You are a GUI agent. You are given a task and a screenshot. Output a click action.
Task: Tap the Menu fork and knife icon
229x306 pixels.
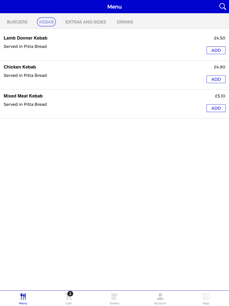(x=23, y=296)
